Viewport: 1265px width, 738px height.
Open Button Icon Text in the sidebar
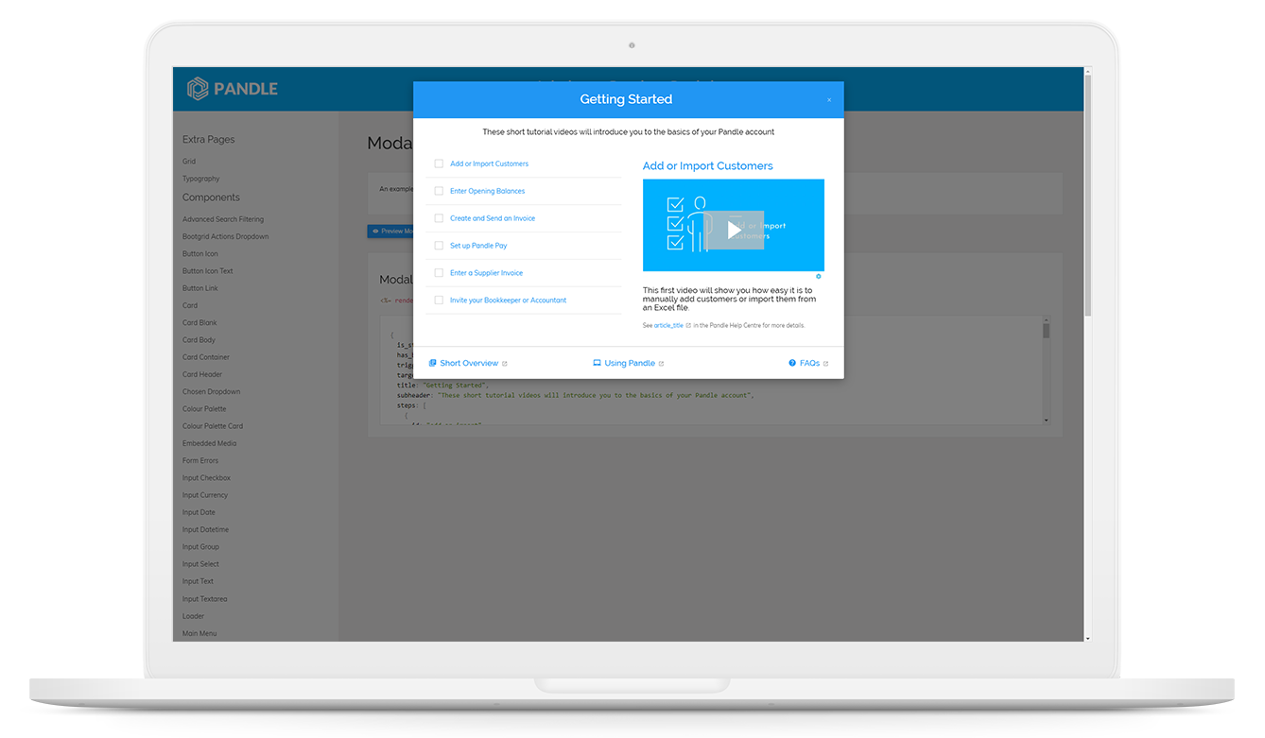pyautogui.click(x=207, y=271)
